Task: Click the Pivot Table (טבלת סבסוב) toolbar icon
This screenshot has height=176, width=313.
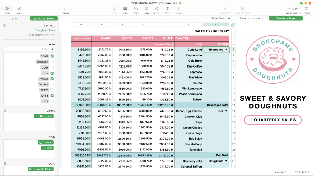Action: pyautogui.click(x=226, y=9)
